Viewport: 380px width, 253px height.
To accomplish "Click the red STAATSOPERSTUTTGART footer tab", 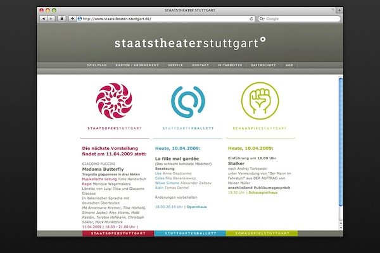I will (118, 233).
